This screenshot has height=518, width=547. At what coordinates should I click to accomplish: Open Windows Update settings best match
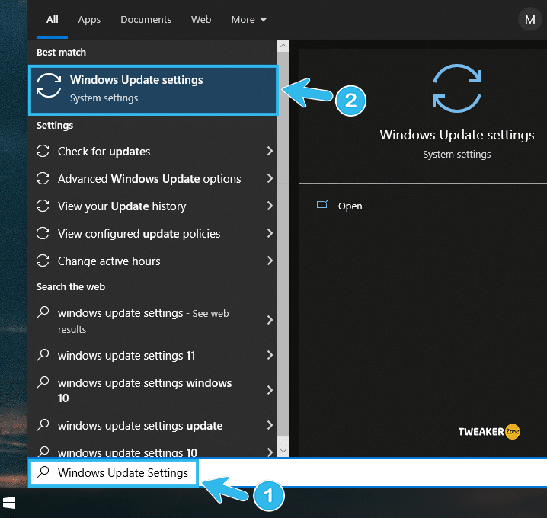[153, 90]
